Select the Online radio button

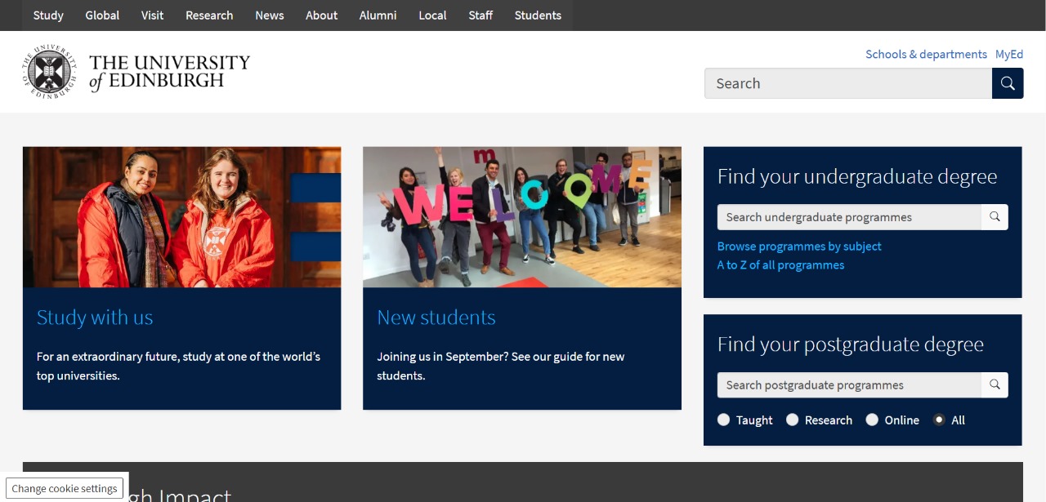[x=872, y=420]
